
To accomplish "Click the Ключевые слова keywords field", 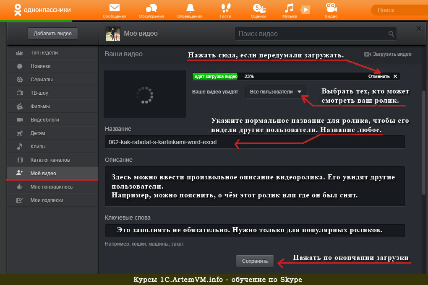I will [255, 231].
